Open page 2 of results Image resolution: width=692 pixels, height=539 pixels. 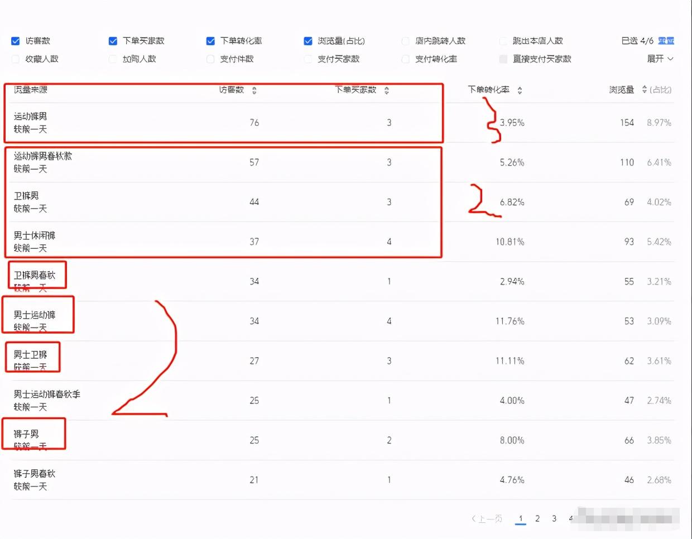click(x=537, y=518)
